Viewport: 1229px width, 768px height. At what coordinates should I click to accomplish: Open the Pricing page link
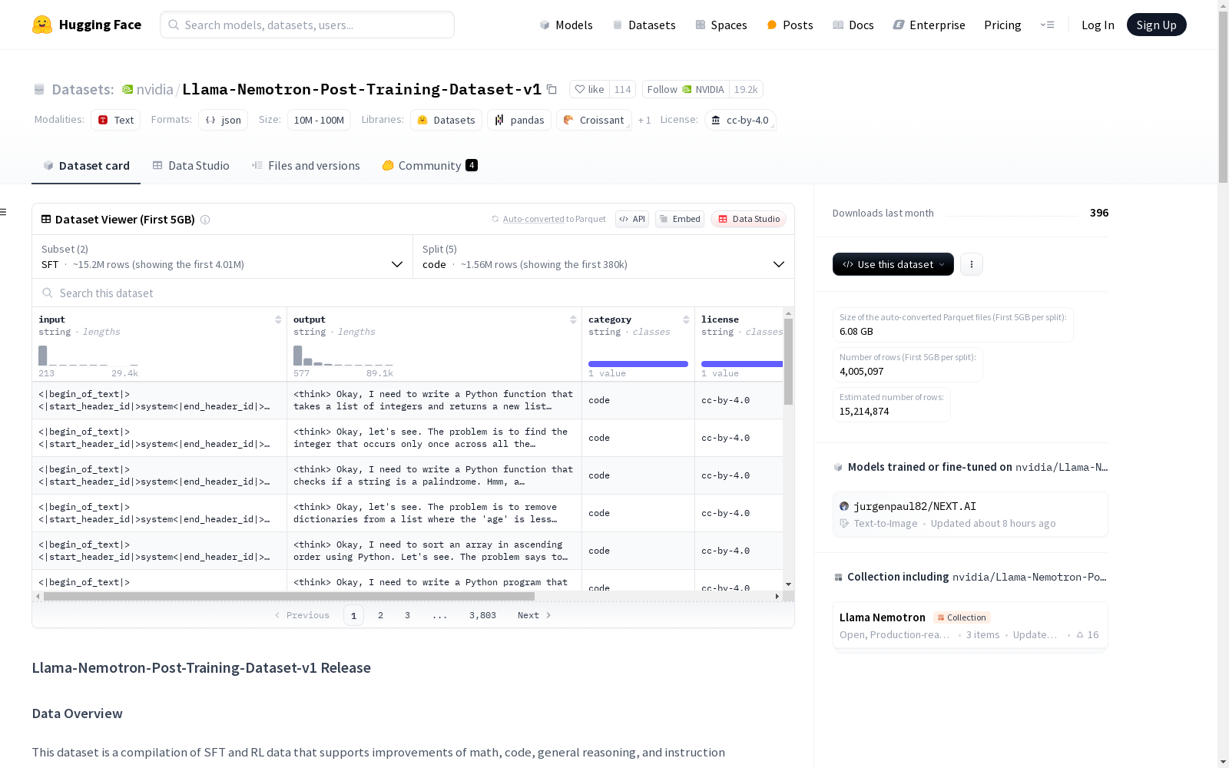(x=1002, y=25)
